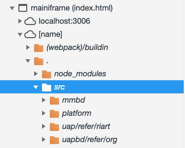This screenshot has height=148, width=185.
Task: Click the cloud icon beside [name]
Action: pos(30,34)
